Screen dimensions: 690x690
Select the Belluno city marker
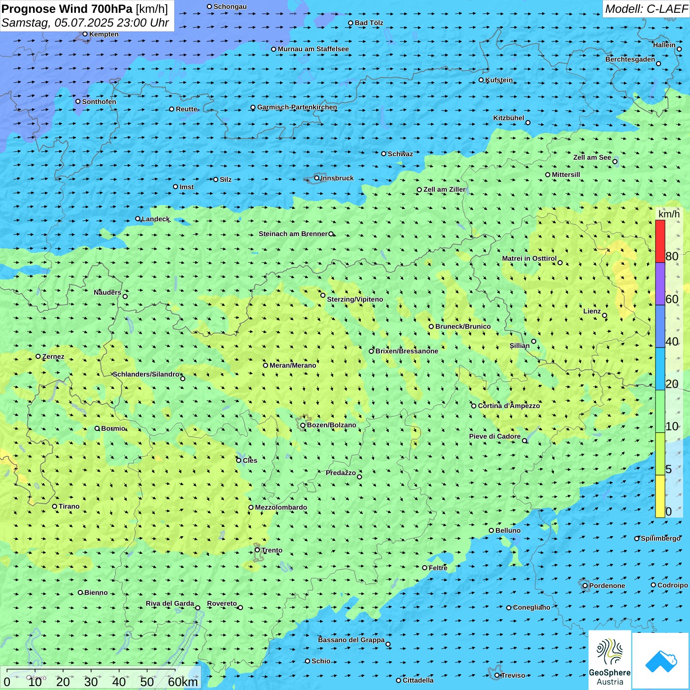click(491, 530)
